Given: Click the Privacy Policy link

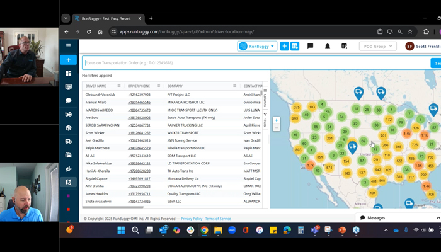Looking at the screenshot, I should 192,219.
